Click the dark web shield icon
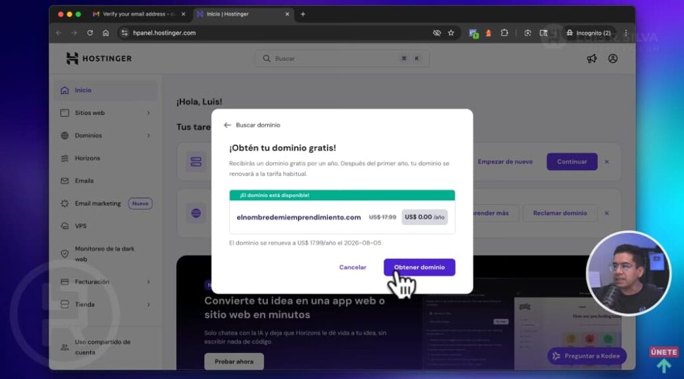The image size is (684, 379). pyautogui.click(x=65, y=254)
